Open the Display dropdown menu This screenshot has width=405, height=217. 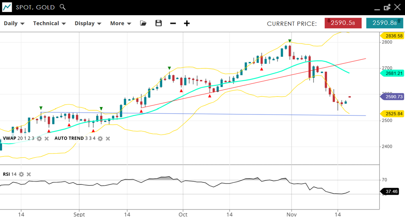click(88, 23)
